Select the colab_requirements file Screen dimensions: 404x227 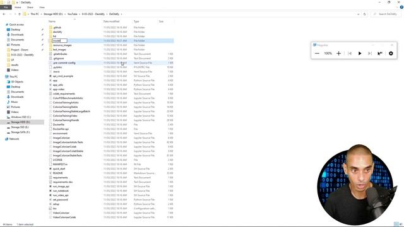click(x=64, y=94)
